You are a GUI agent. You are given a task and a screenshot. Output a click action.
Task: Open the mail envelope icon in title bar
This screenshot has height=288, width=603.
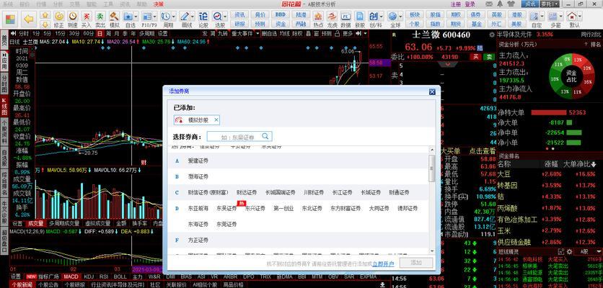click(x=490, y=4)
